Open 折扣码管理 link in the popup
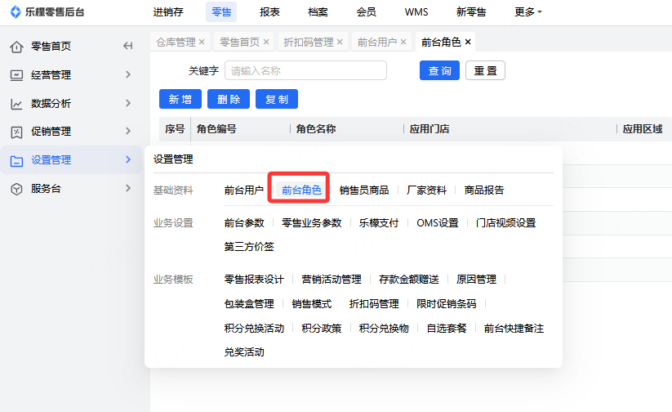The image size is (672, 412). coord(374,304)
